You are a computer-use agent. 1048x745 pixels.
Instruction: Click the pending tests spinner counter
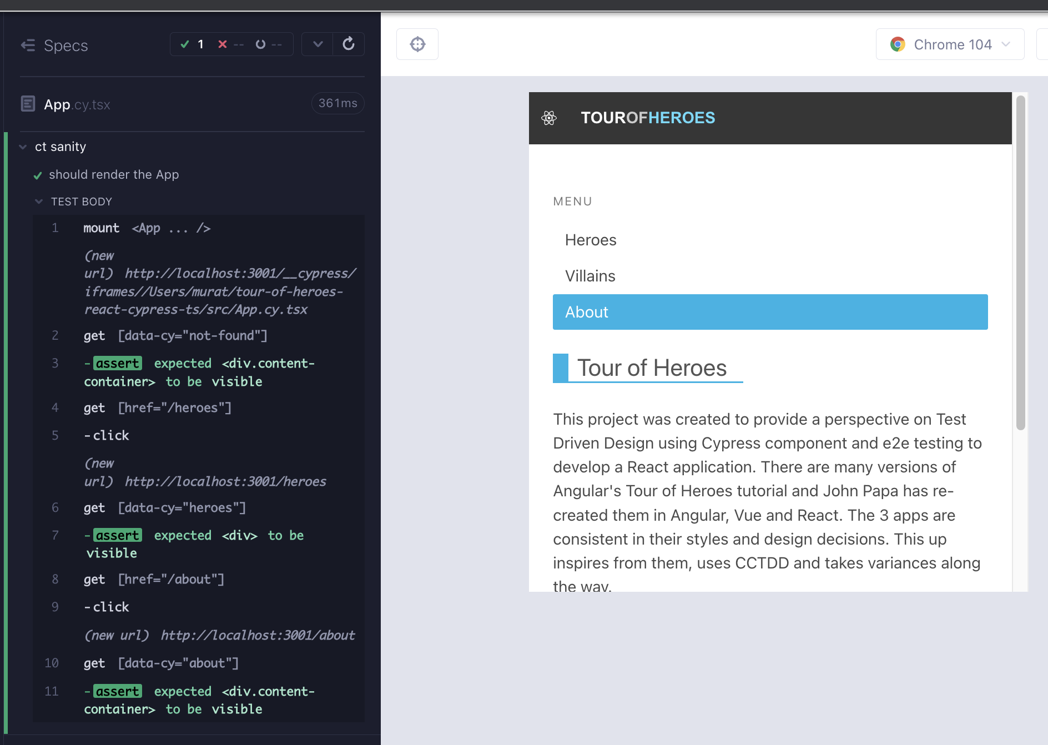[269, 44]
